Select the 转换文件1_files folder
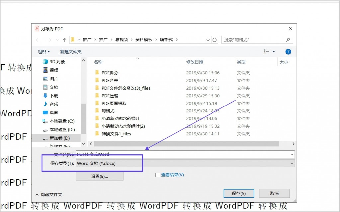Image resolution: width=340 pixels, height=212 pixels. point(113,134)
